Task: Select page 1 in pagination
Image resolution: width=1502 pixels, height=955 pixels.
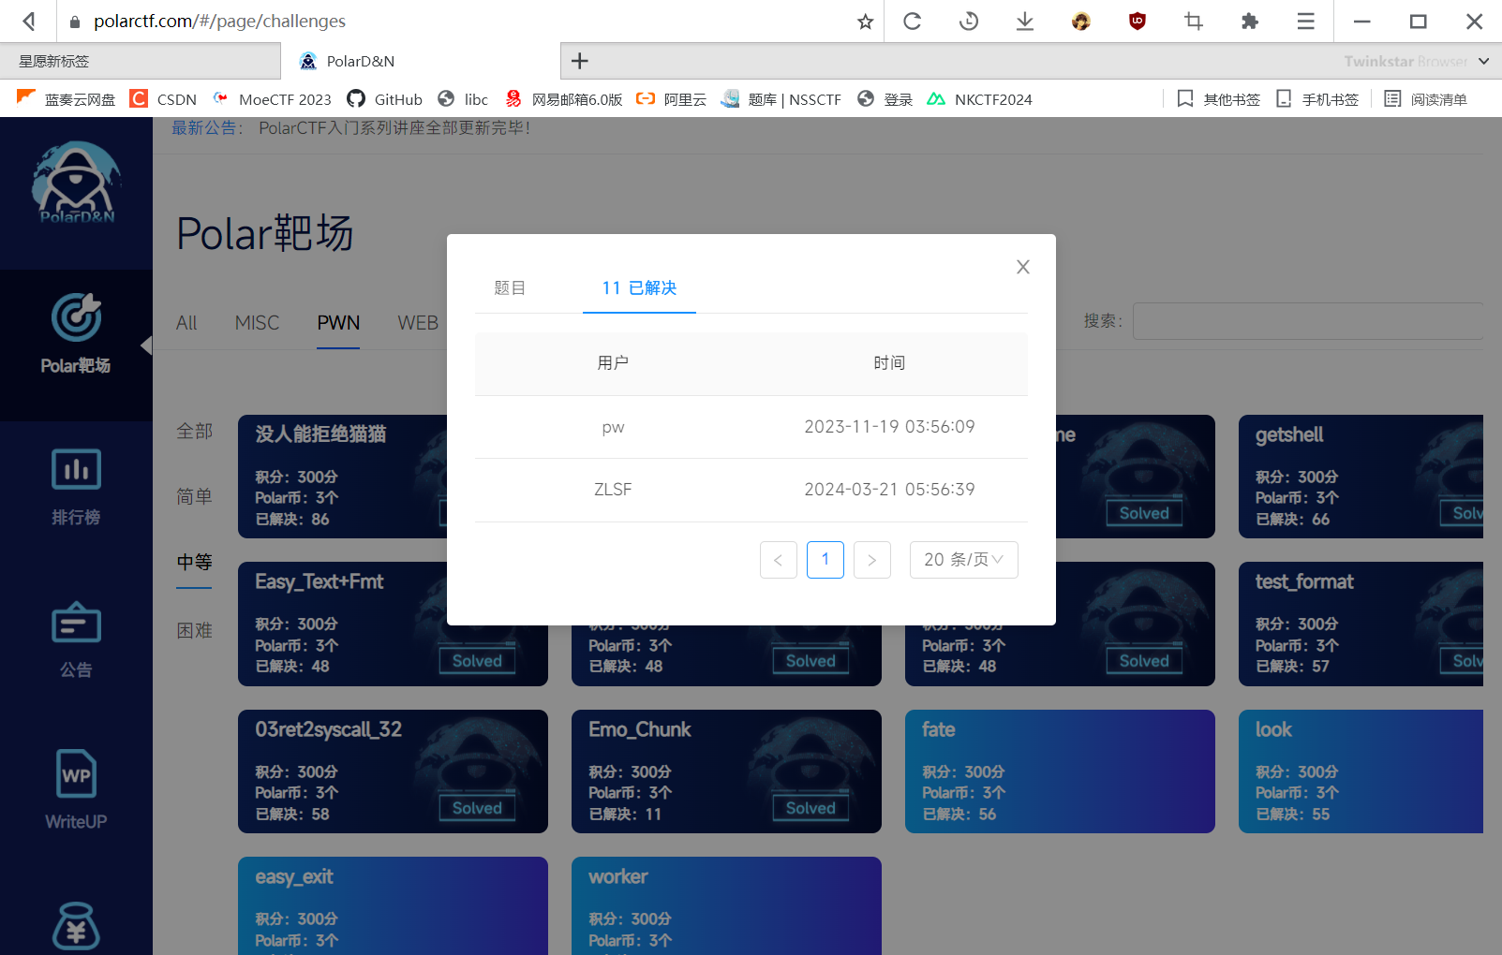Action: point(825,560)
